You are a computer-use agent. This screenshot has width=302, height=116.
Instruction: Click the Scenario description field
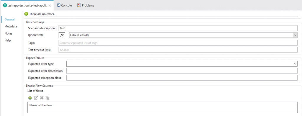coord(178,28)
